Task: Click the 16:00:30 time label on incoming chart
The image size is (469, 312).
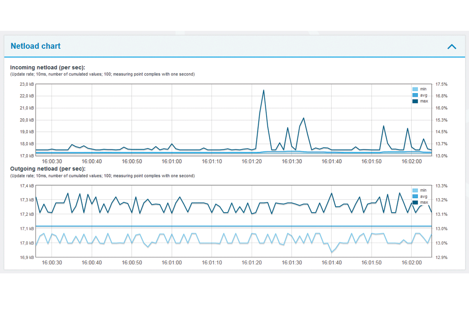Action: click(52, 161)
